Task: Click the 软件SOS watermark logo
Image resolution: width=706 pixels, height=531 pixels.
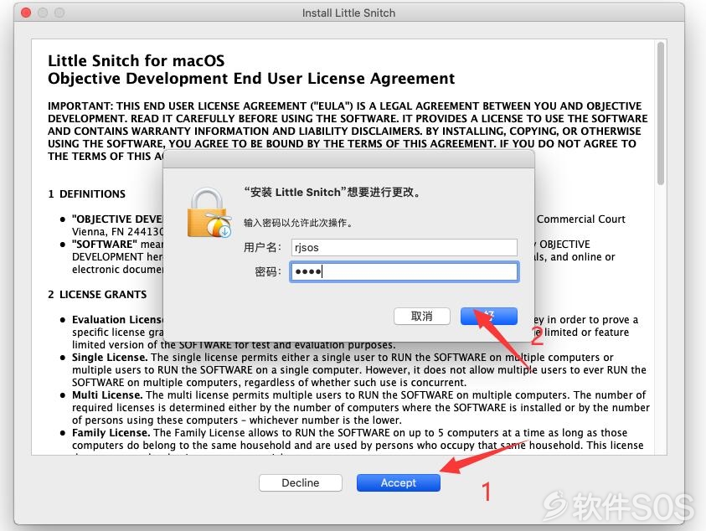Action: pos(619,506)
